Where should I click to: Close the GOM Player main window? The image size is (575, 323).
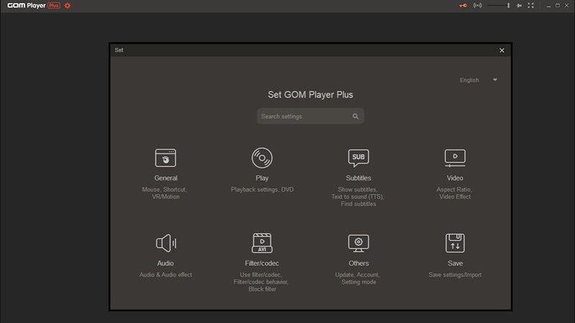[566, 6]
